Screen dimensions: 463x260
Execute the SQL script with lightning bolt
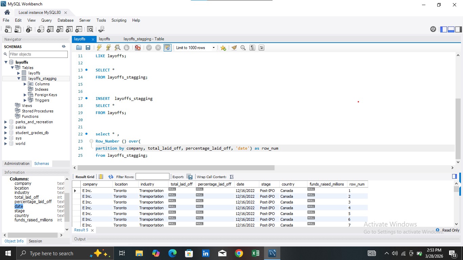click(x=99, y=48)
